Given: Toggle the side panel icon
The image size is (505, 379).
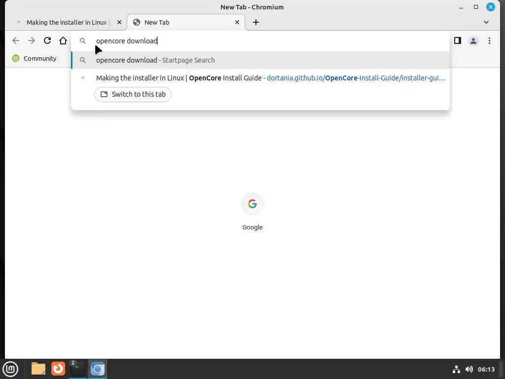Looking at the screenshot, I should pyautogui.click(x=457, y=40).
